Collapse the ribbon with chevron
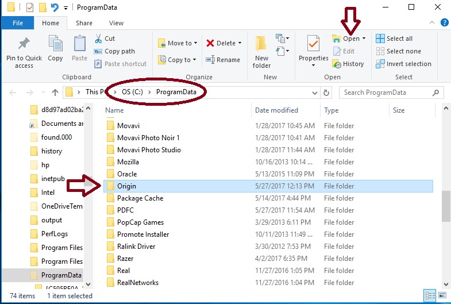451x304 pixels. click(431, 22)
